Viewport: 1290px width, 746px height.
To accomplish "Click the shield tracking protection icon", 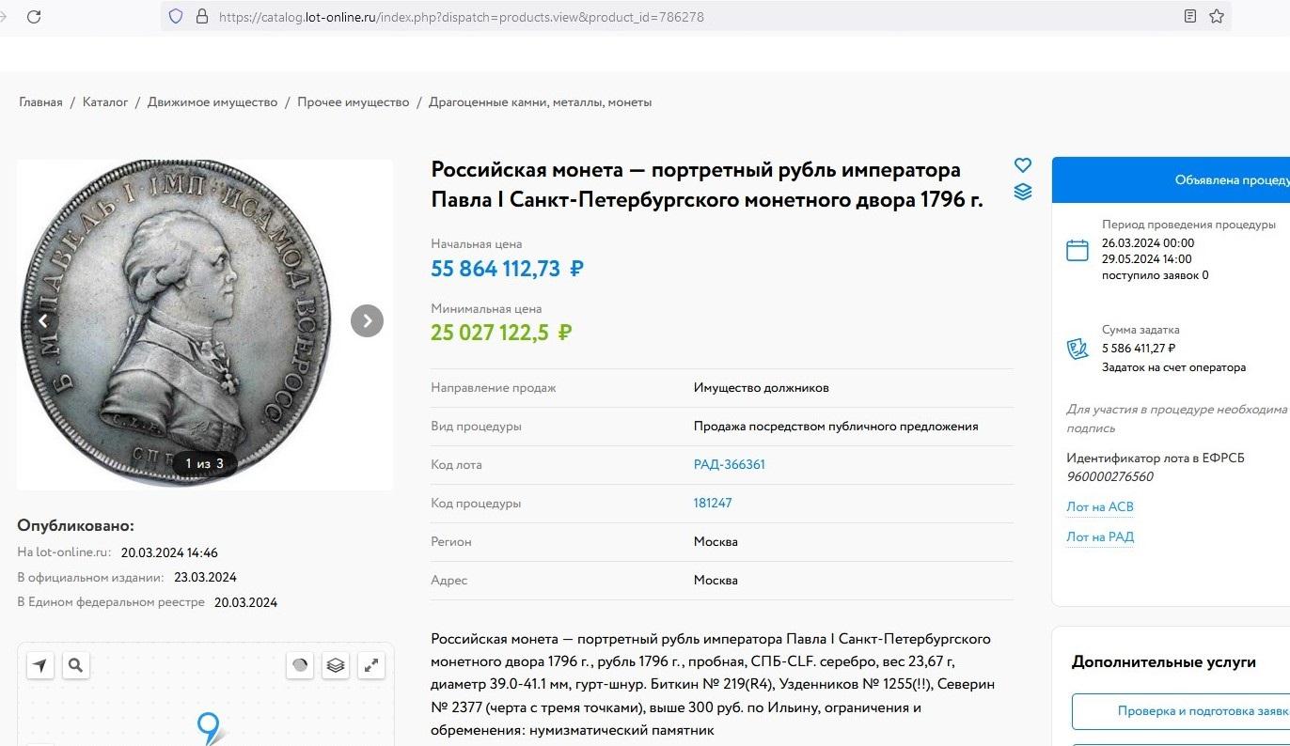I will tap(175, 17).
